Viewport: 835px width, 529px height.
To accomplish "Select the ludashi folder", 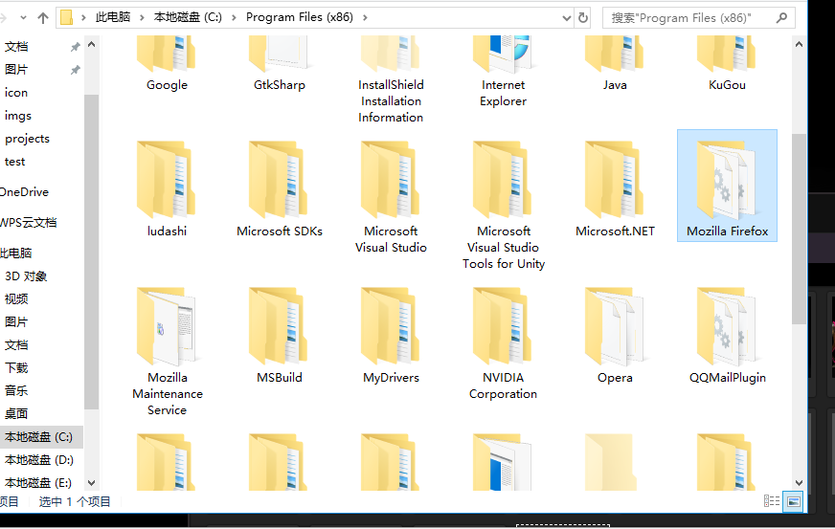I will (167, 189).
